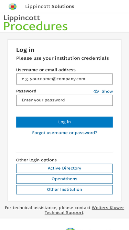129x230 pixels.
Task: Toggle password visibility with Show text
Action: [x=107, y=91]
